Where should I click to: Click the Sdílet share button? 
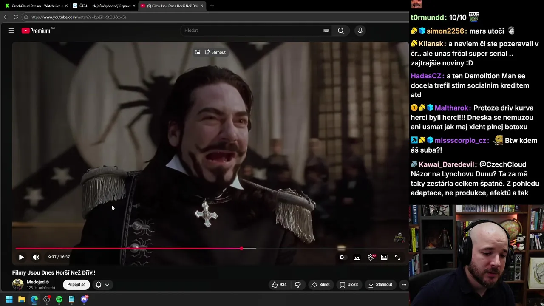(320, 285)
